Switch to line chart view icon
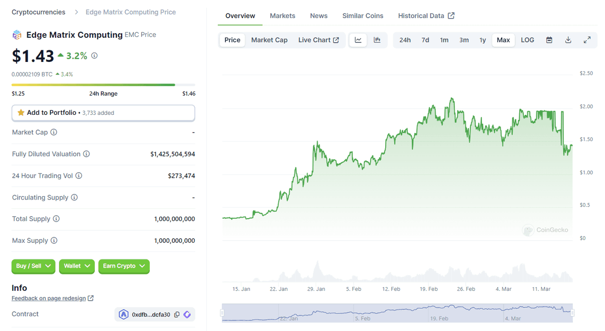The image size is (605, 331). tap(358, 40)
